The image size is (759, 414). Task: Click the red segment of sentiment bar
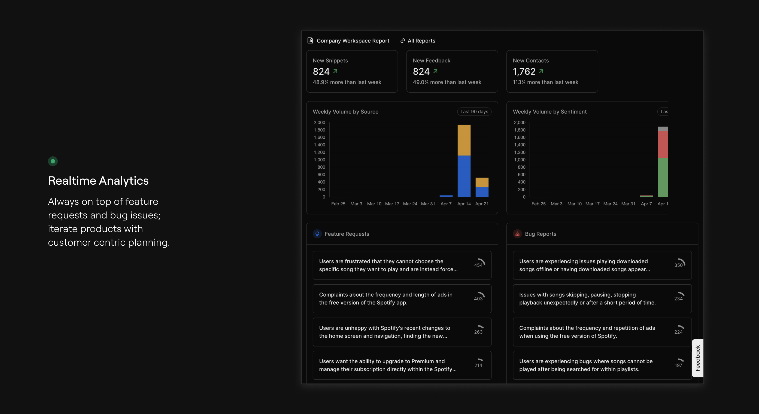(663, 144)
